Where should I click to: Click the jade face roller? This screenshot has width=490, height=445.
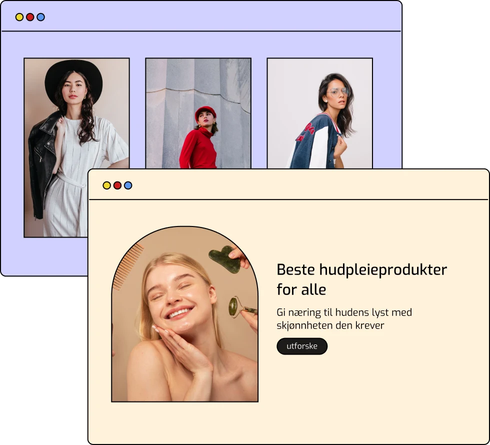tap(235, 306)
